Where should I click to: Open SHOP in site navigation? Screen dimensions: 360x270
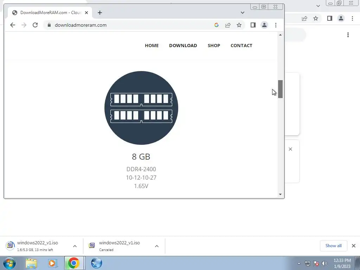click(214, 45)
